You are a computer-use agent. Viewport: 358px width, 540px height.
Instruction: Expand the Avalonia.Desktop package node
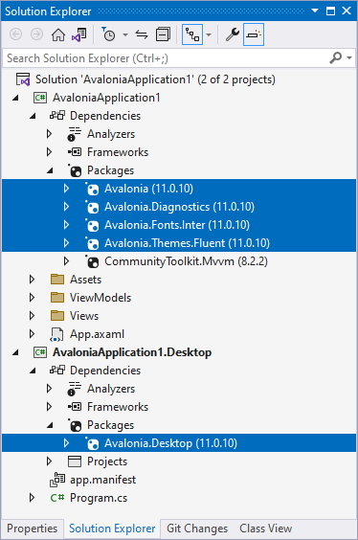(66, 443)
